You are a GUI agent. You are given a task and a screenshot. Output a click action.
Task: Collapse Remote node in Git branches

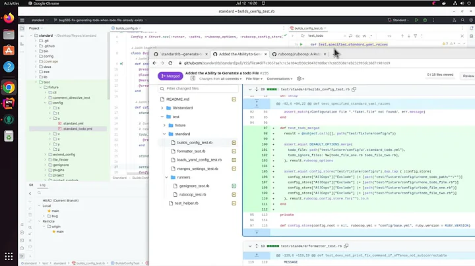tap(39, 221)
